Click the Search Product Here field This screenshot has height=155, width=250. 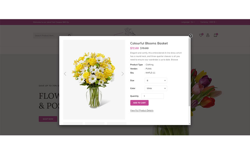50,36
